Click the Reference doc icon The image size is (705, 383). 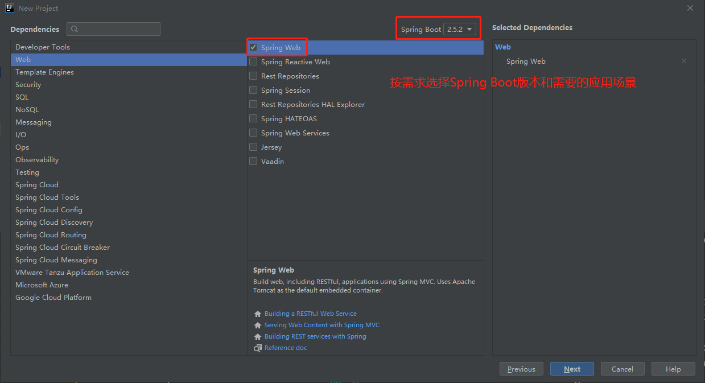(x=258, y=348)
